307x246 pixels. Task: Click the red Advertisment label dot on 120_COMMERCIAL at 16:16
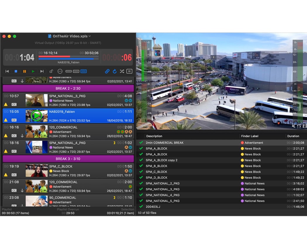(51, 132)
